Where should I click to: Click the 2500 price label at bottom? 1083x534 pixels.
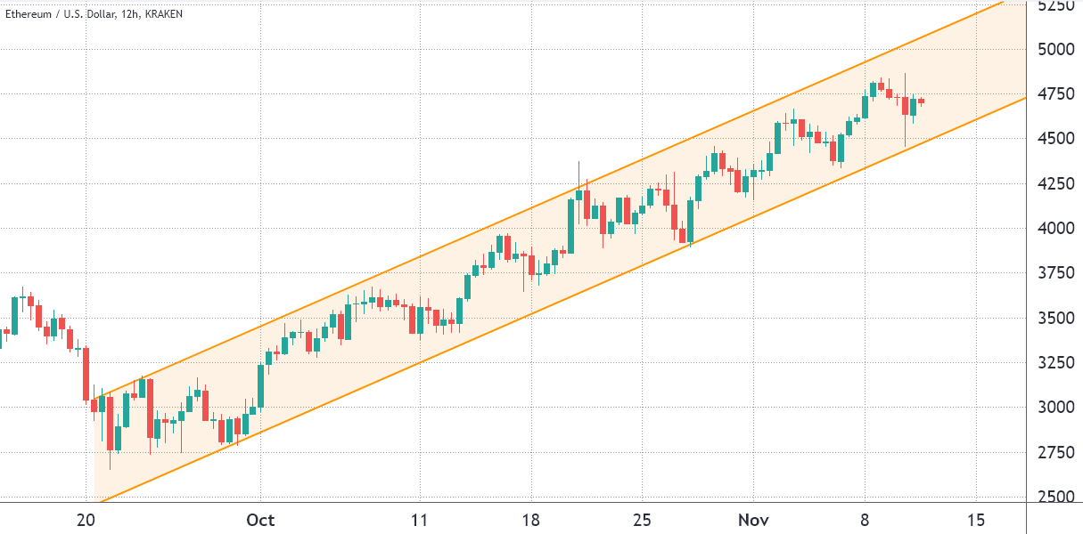tap(1058, 497)
